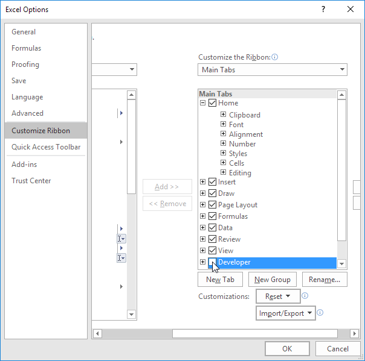The width and height of the screenshot is (365, 361).
Task: Click Main Tabs list scroll down arrow
Action: (x=341, y=264)
